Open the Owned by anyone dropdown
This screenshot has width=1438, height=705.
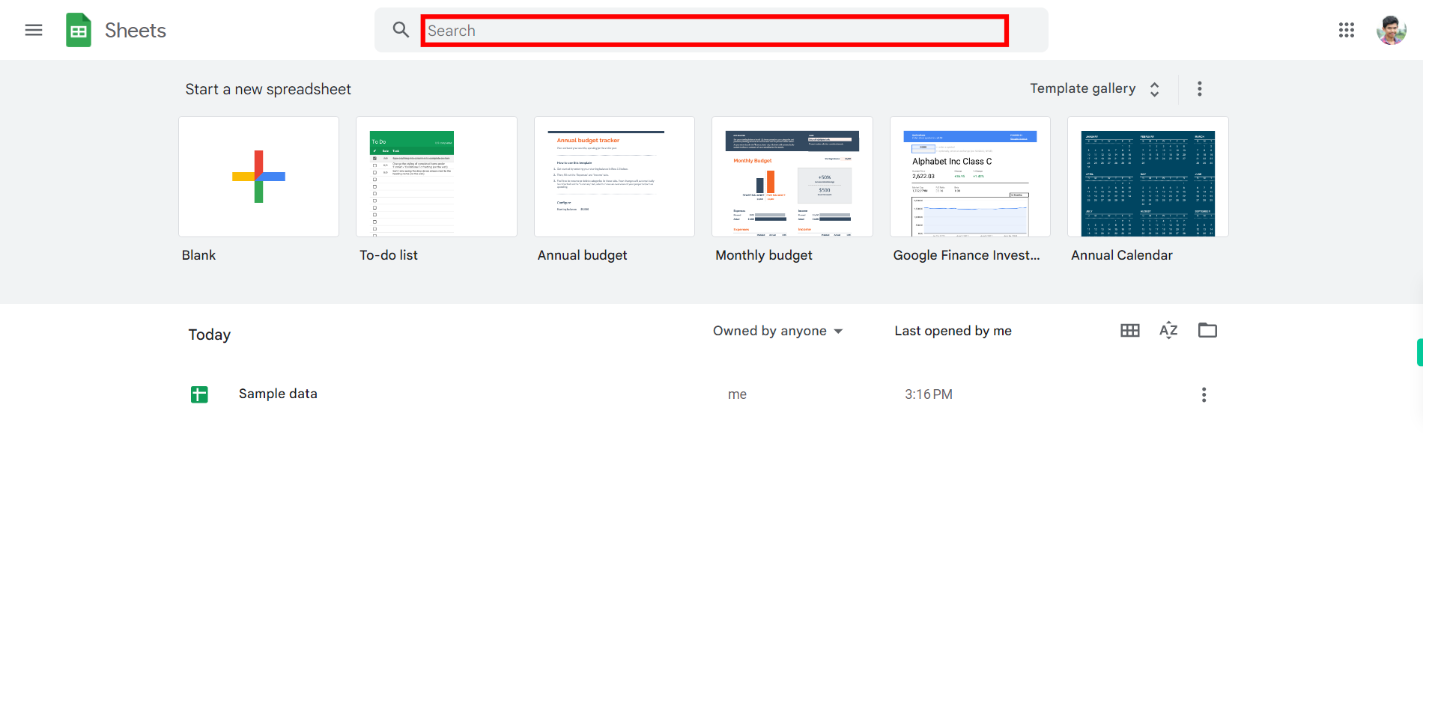pos(777,331)
